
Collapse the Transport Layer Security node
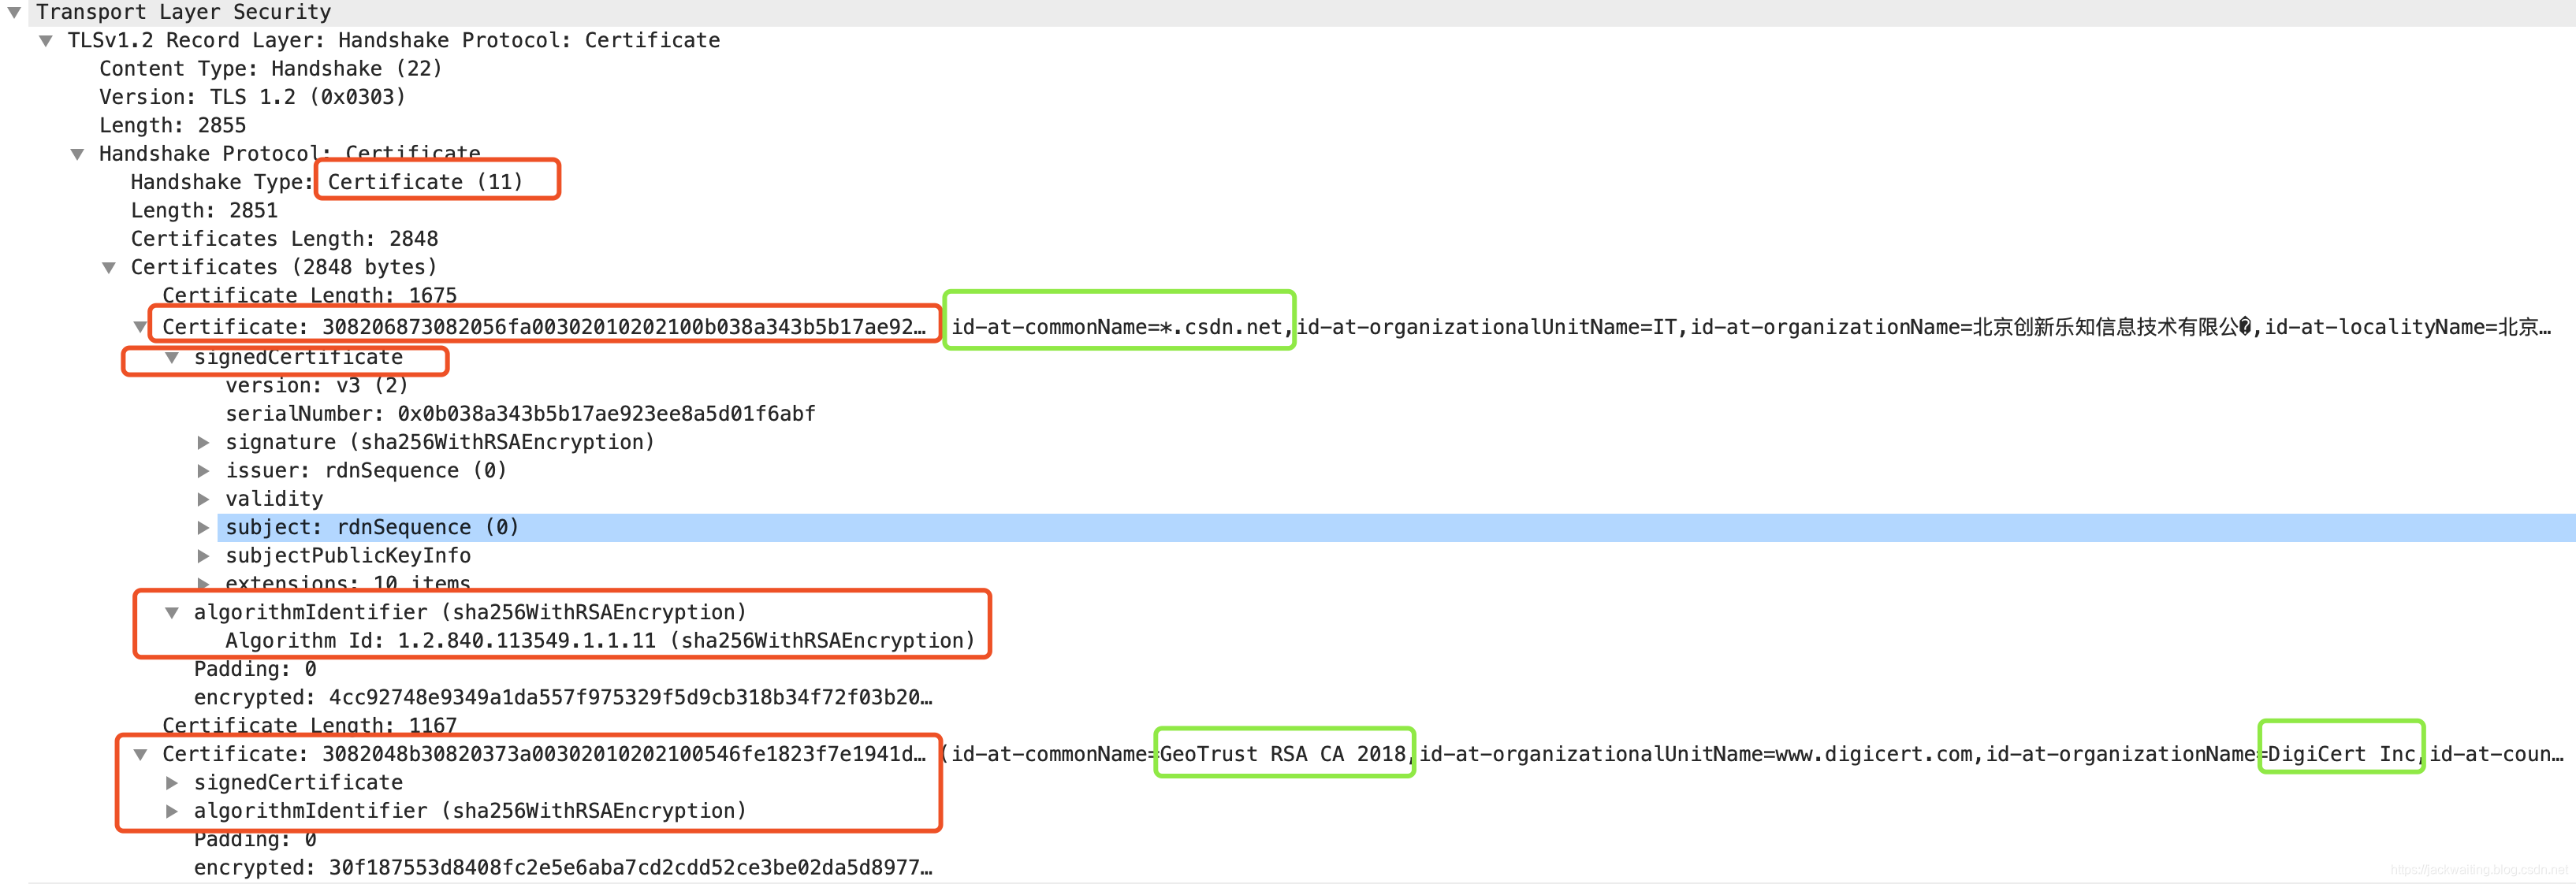click(14, 13)
